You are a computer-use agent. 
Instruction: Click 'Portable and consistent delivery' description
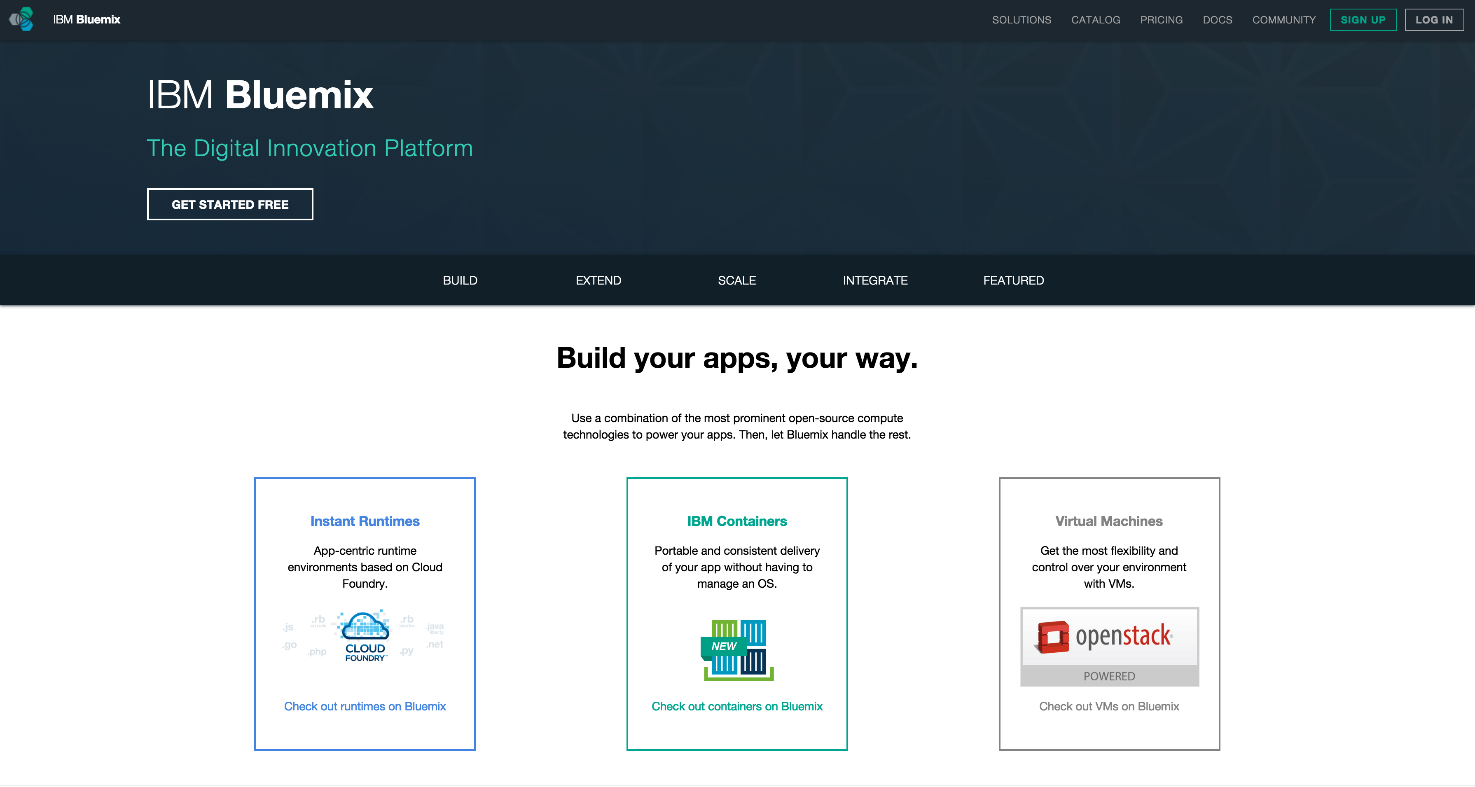(737, 567)
